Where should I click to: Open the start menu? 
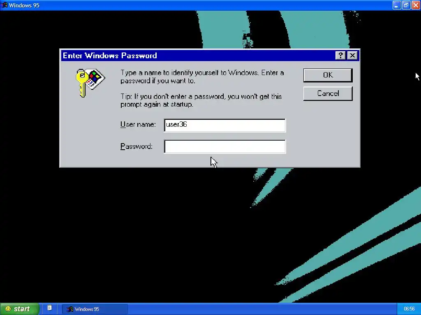19,309
